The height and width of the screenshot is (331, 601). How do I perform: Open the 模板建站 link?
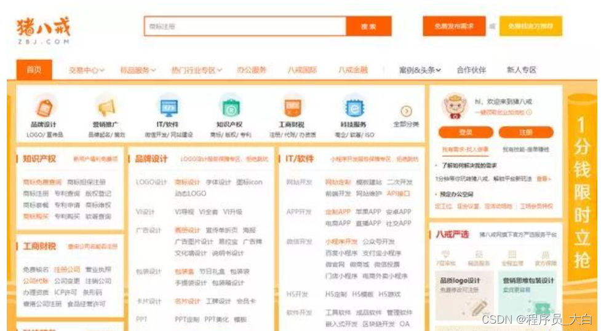(x=368, y=182)
